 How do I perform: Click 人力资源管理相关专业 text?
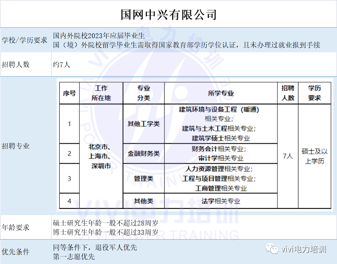(x=219, y=169)
